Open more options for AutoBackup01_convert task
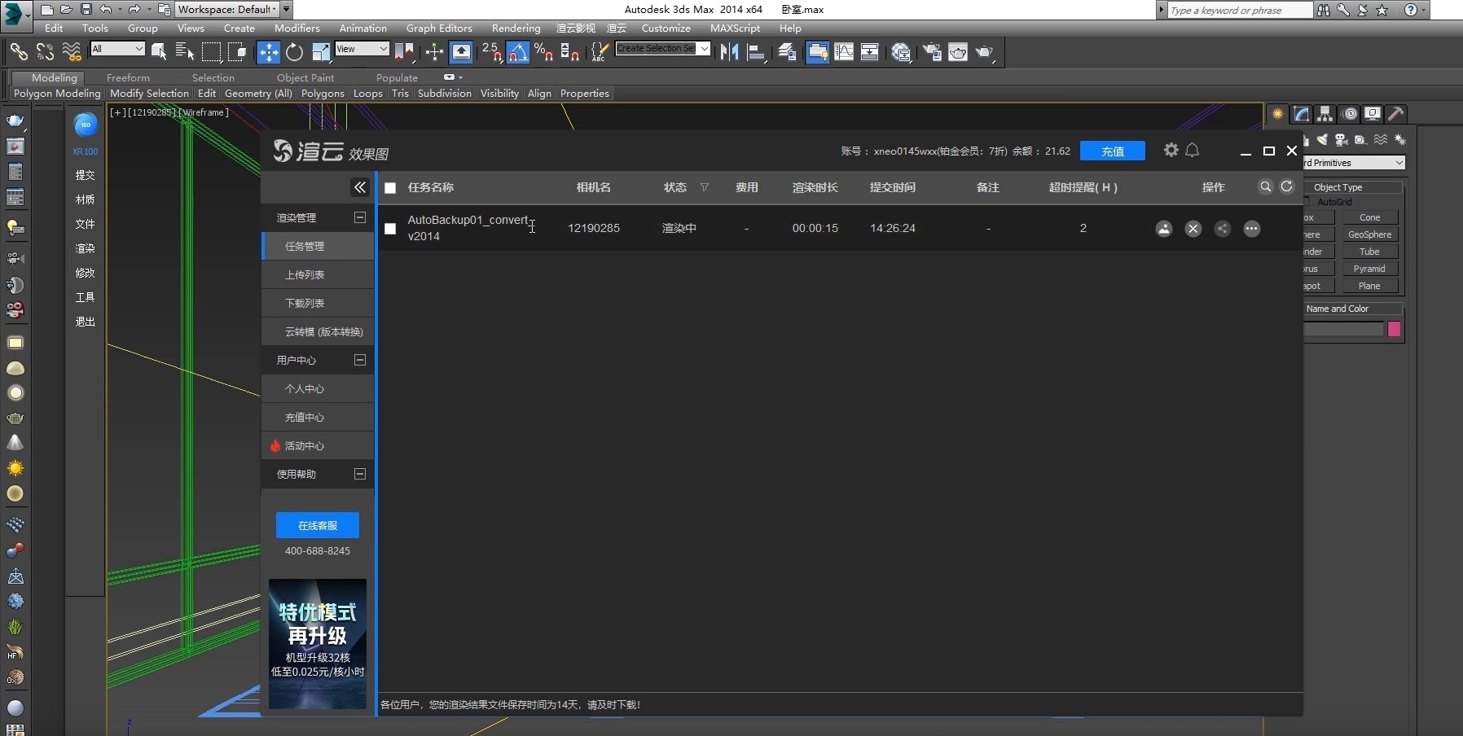Viewport: 1463px width, 736px height. (x=1252, y=229)
